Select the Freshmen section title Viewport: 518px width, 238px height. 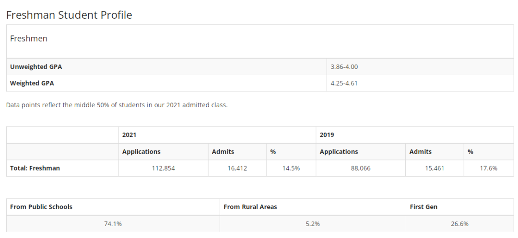(29, 39)
